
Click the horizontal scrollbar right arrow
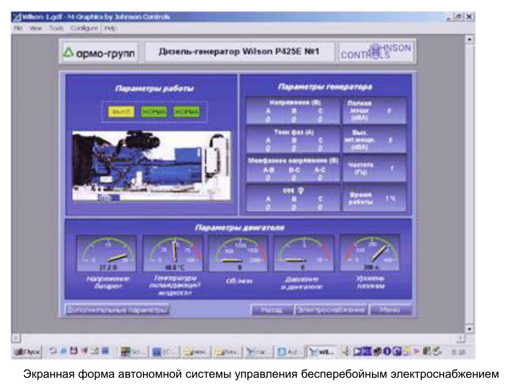coord(461,339)
